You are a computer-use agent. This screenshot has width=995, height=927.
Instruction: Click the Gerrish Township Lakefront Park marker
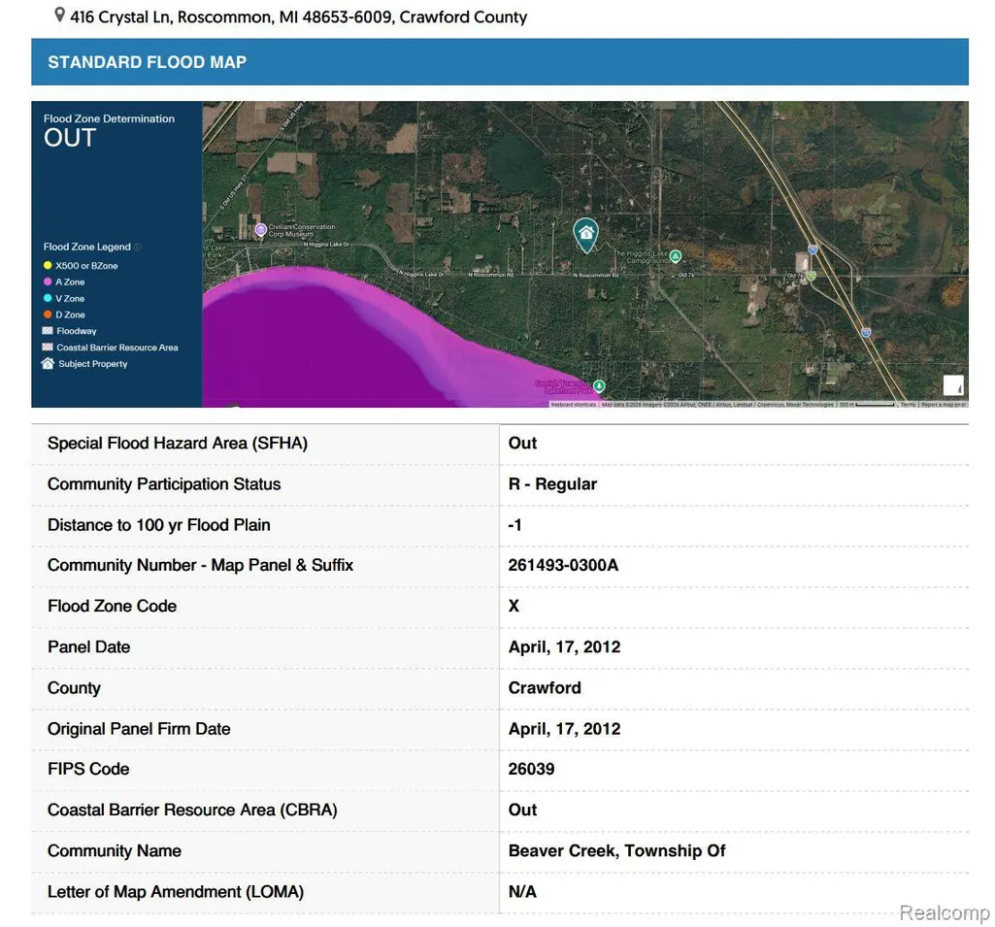(x=598, y=385)
